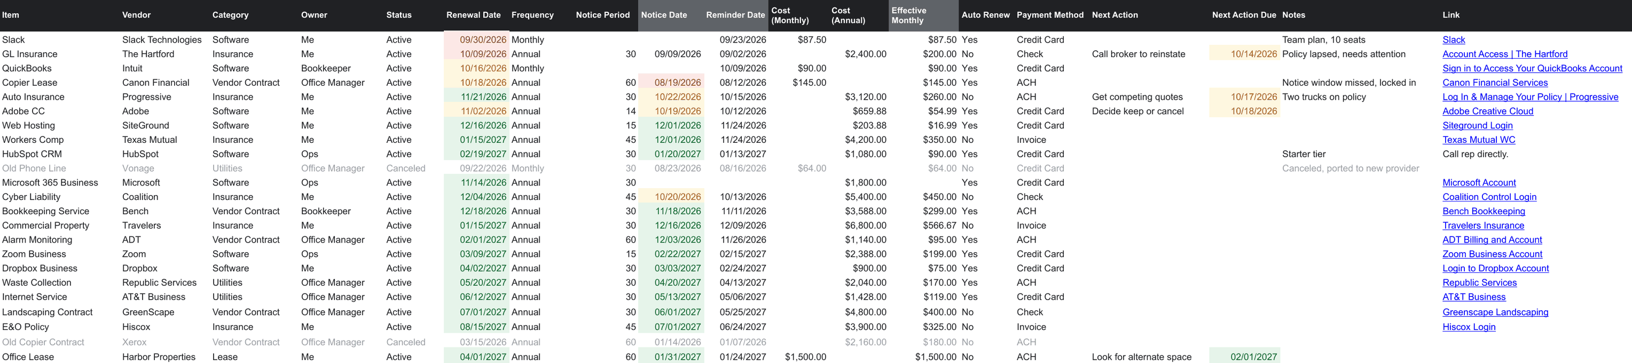Open Greenscape Landscaping link
The height and width of the screenshot is (363, 1632).
click(x=1495, y=312)
